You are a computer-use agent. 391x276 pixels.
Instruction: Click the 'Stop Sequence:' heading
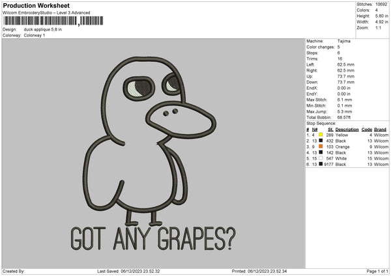click(321, 123)
